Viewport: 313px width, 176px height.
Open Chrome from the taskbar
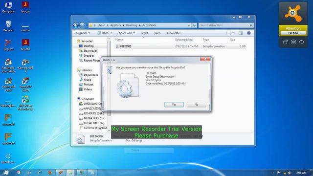pos(19,173)
